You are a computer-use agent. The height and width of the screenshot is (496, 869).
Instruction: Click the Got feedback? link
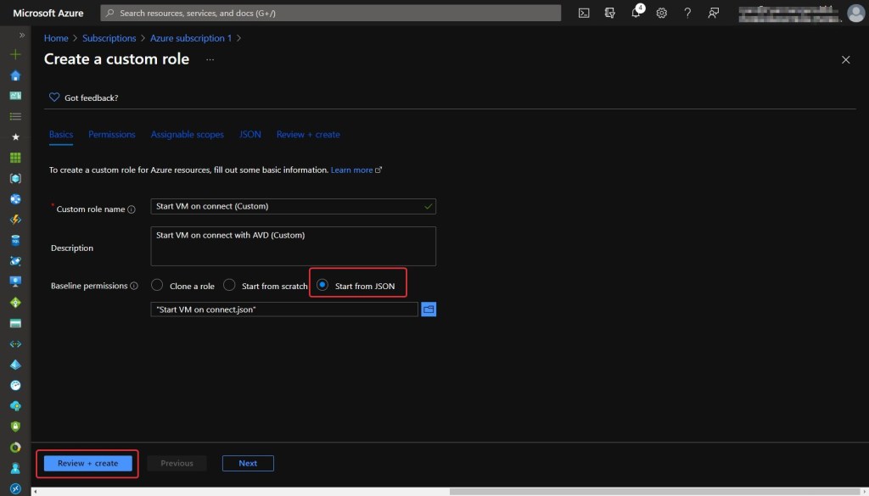pos(92,98)
